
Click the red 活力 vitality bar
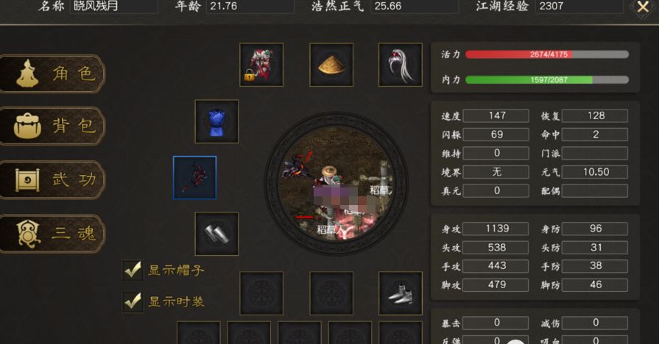[x=547, y=54]
